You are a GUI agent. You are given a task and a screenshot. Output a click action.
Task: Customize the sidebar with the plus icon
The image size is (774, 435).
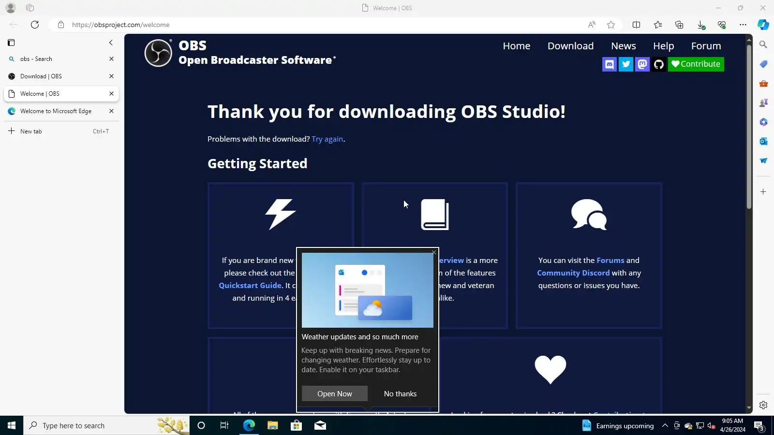click(x=763, y=192)
